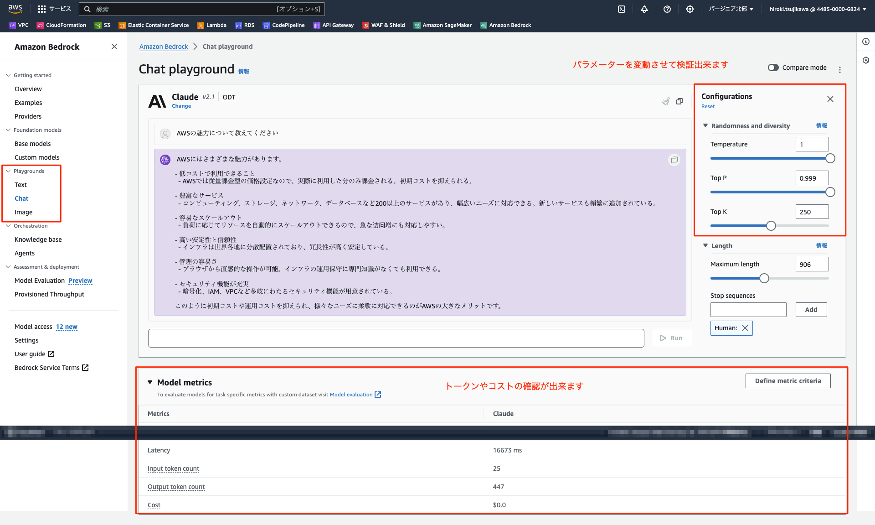Collapse Randomness and diversity section
The width and height of the screenshot is (875, 525).
pyautogui.click(x=705, y=125)
